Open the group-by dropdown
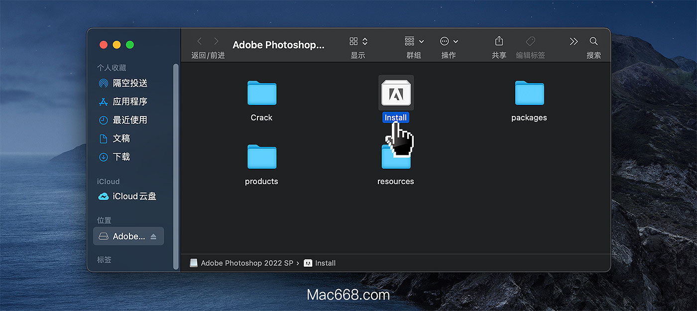Screen dimensions: 697x311 (414, 41)
